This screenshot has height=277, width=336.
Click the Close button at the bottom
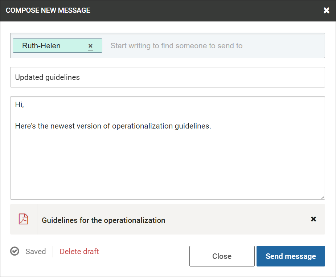coord(222,256)
